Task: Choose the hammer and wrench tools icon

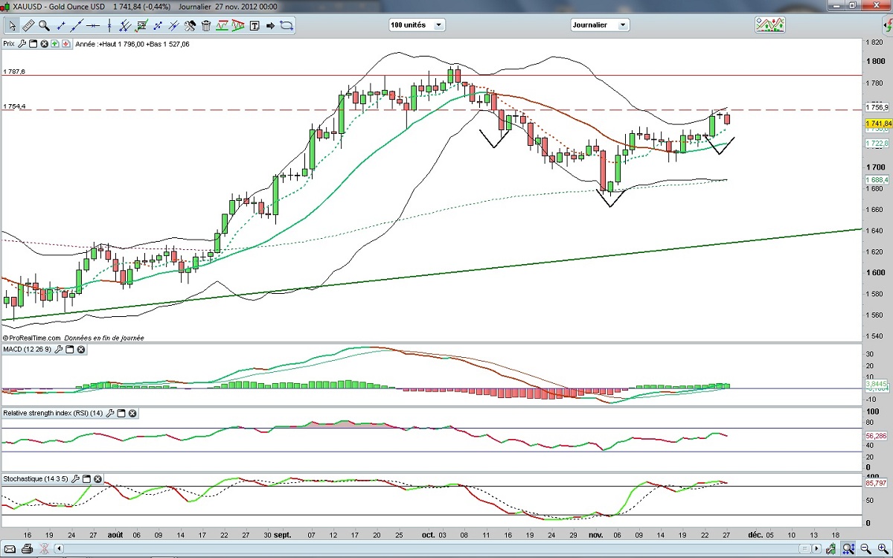Action: pyautogui.click(x=190, y=25)
